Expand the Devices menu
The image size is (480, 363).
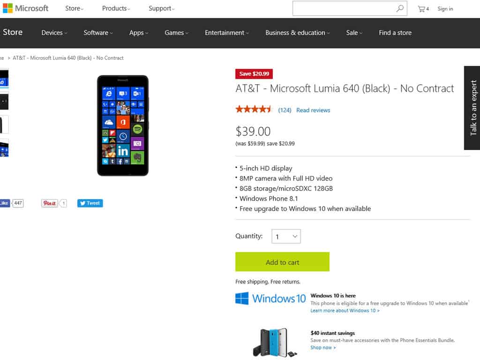(54, 33)
